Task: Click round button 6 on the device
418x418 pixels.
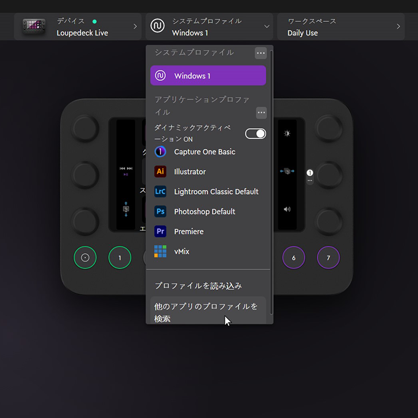Action: pyautogui.click(x=293, y=257)
